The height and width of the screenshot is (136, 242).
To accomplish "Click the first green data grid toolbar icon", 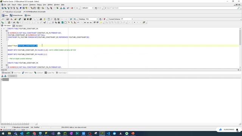I will pos(2,76).
